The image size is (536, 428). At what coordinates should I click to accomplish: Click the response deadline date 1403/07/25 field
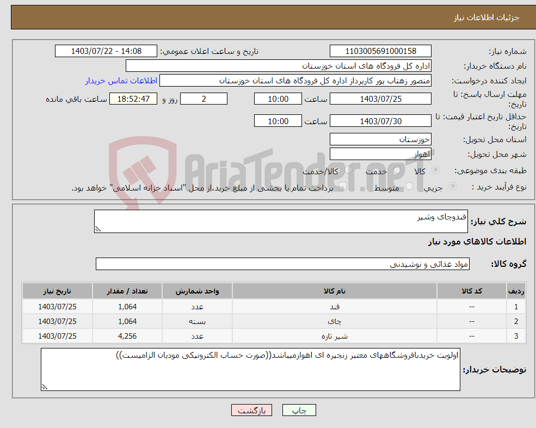(380, 99)
